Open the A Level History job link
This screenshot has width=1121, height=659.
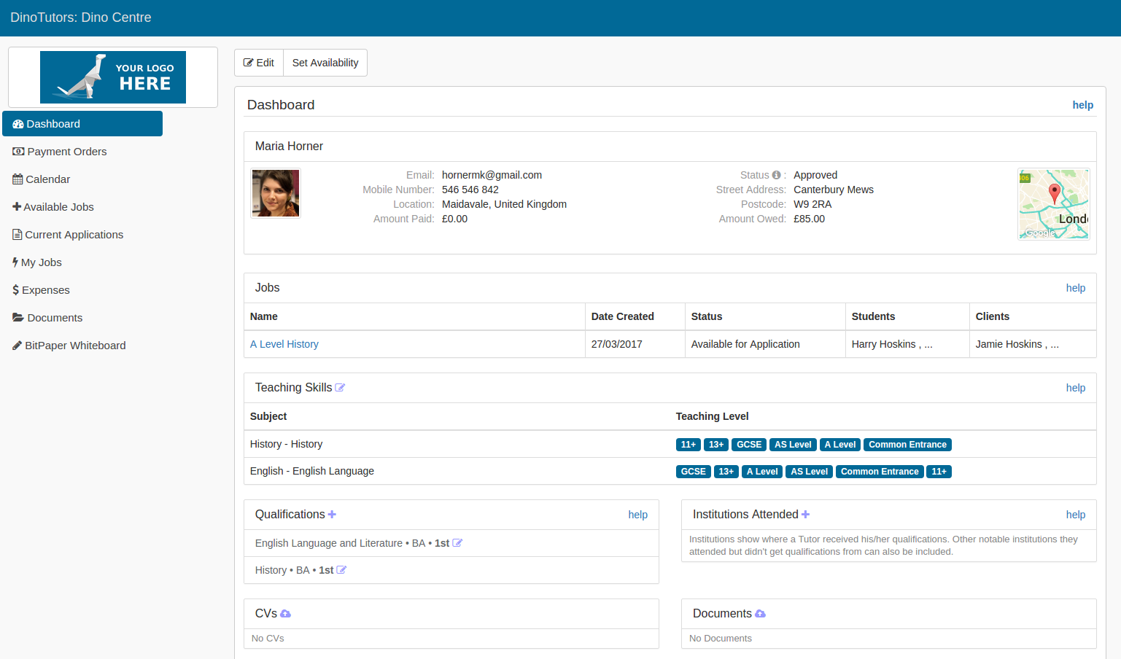click(284, 344)
